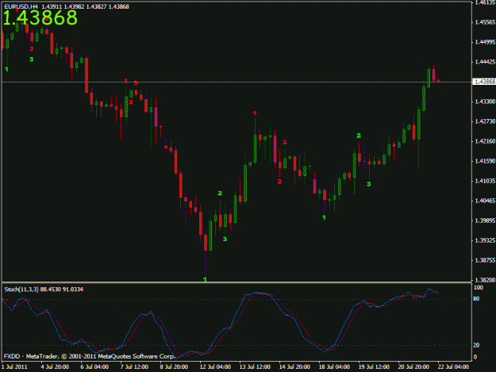This screenshot has width=496, height=372.
Task: Click the stochastic 20 level label
Action: pos(476,345)
